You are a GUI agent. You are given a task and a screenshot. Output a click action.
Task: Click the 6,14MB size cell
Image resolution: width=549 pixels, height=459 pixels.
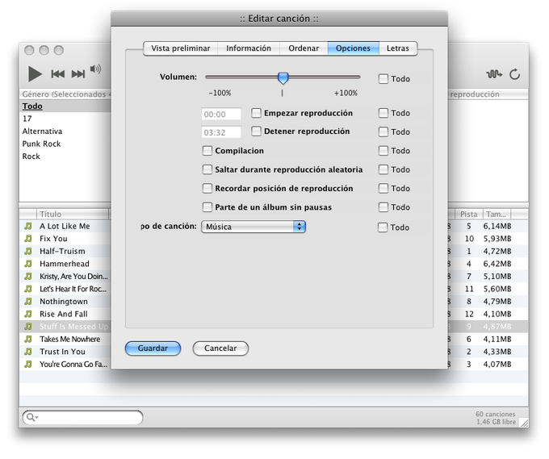[x=497, y=227]
